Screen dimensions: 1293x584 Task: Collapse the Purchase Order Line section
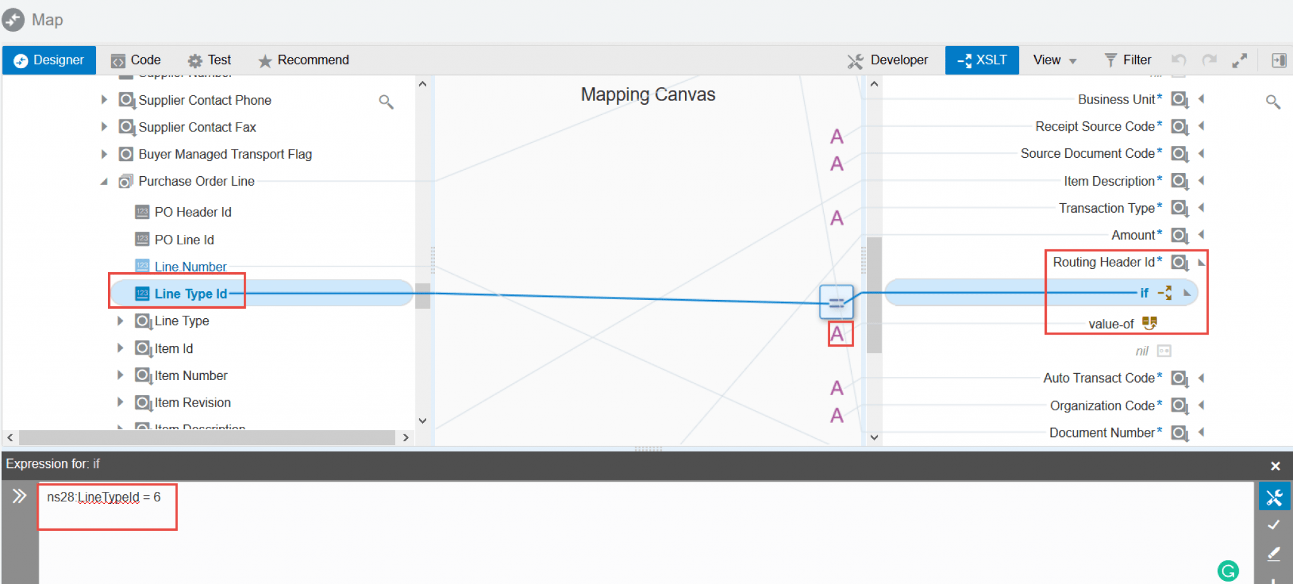(105, 181)
